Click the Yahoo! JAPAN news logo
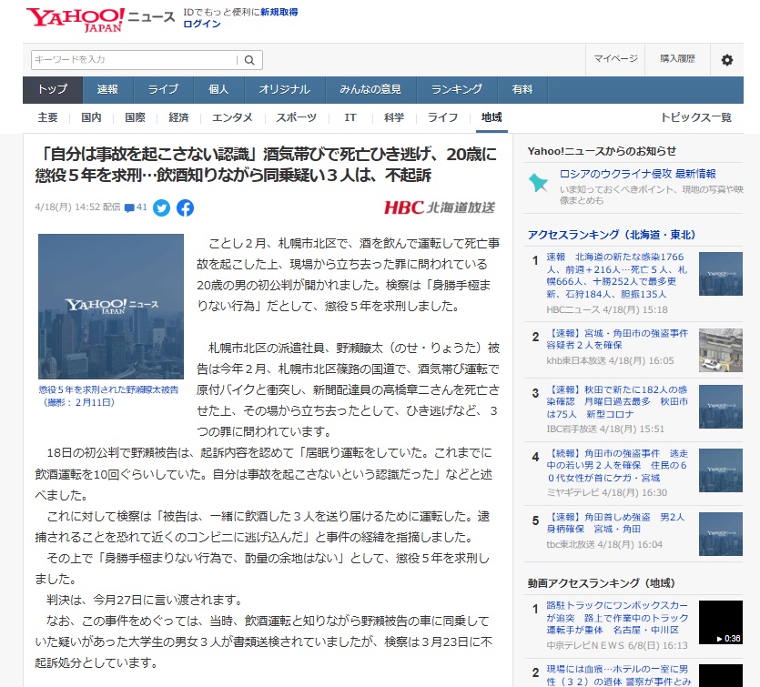This screenshot has height=687, width=760. tap(100, 20)
